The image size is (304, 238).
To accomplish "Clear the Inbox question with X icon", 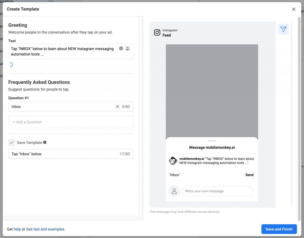I will click(x=118, y=107).
